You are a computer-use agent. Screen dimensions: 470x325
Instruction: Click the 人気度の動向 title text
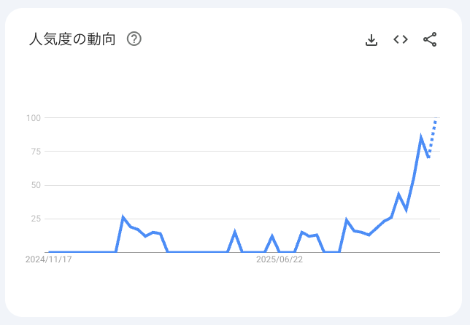coord(72,39)
